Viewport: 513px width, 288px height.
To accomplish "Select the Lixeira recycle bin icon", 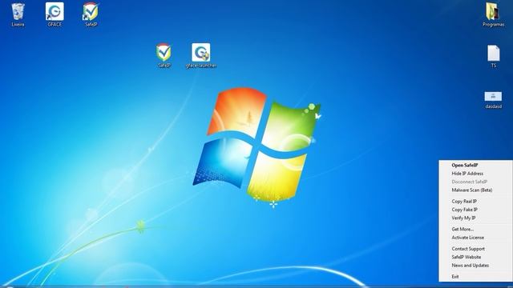I will click(x=18, y=14).
